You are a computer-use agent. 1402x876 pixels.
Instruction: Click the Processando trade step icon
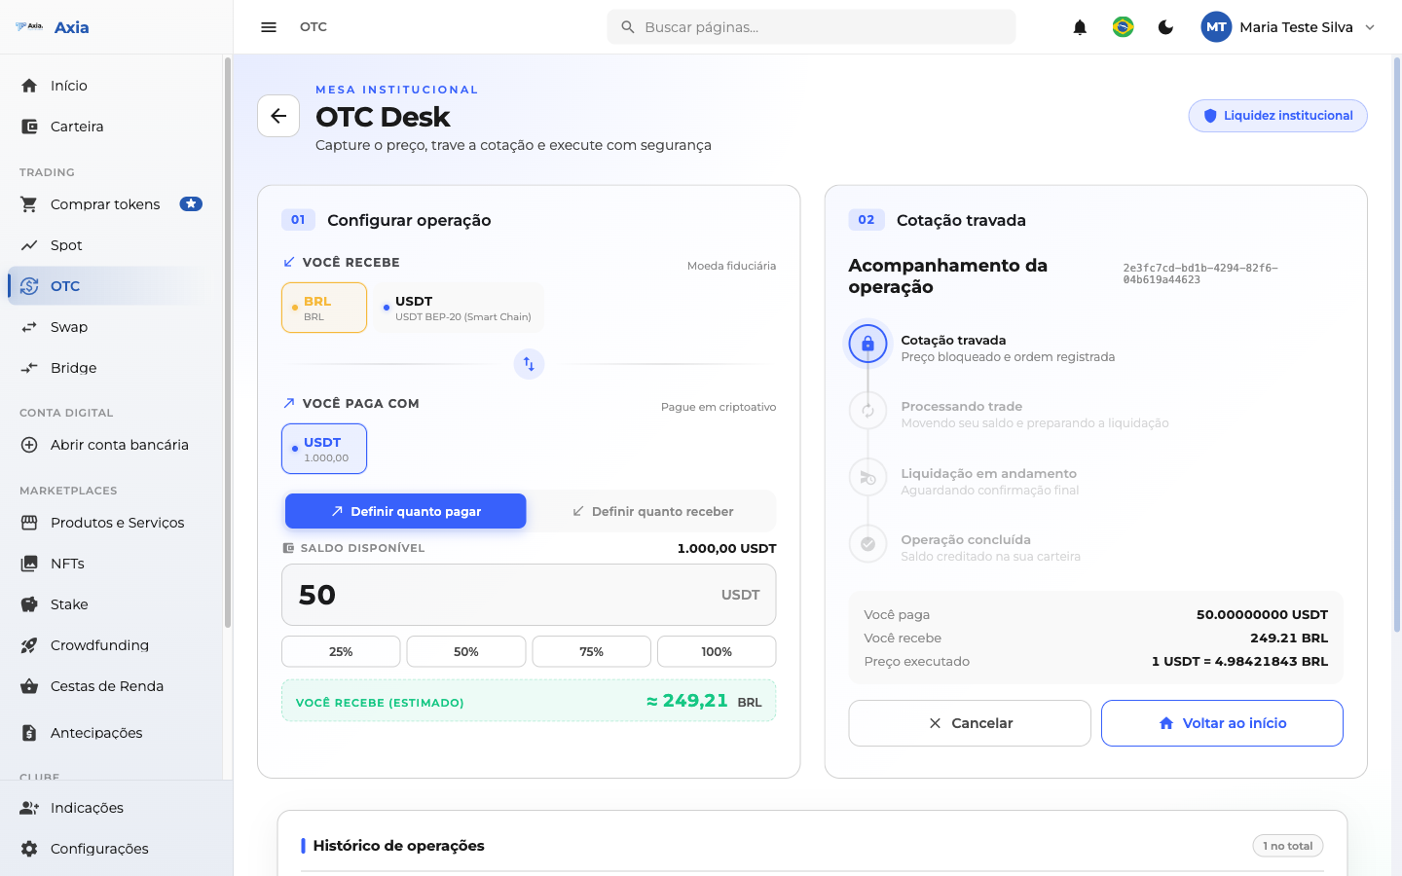867,411
